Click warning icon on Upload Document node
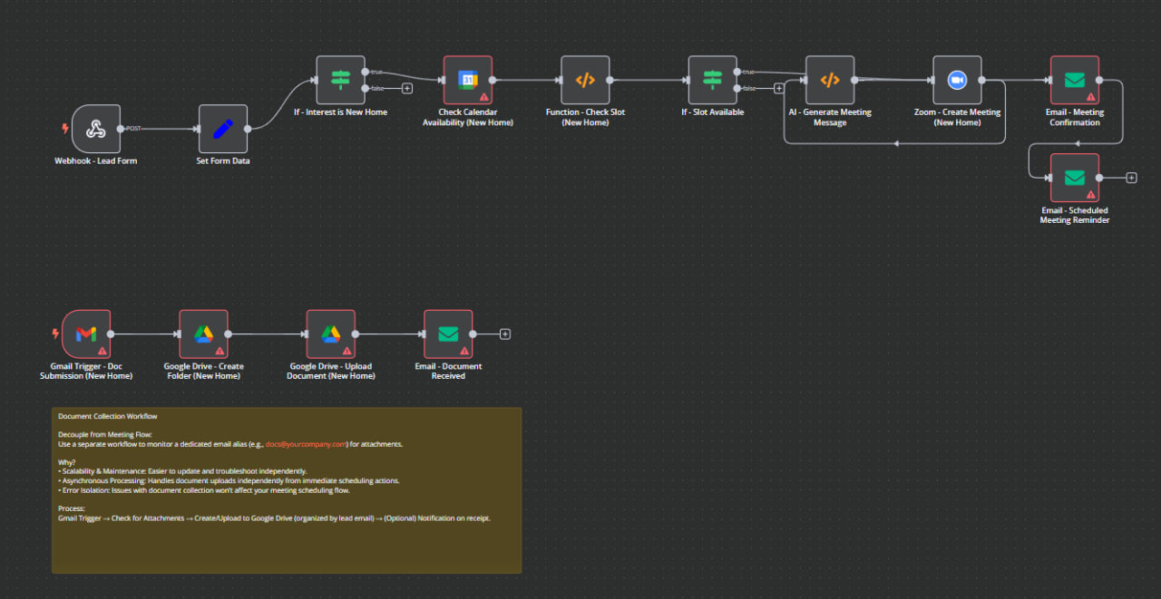This screenshot has width=1161, height=599. click(347, 351)
